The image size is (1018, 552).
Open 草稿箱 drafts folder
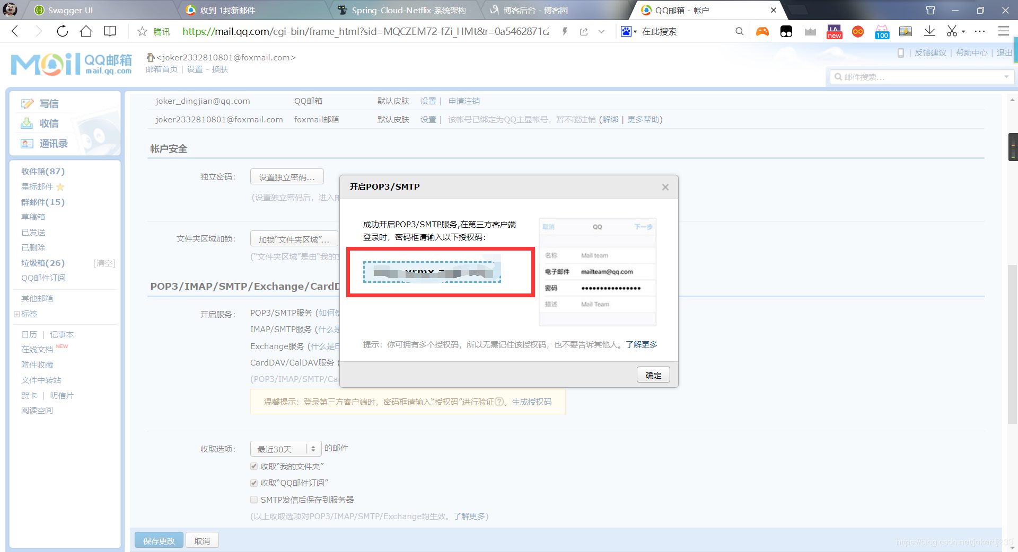tap(33, 217)
